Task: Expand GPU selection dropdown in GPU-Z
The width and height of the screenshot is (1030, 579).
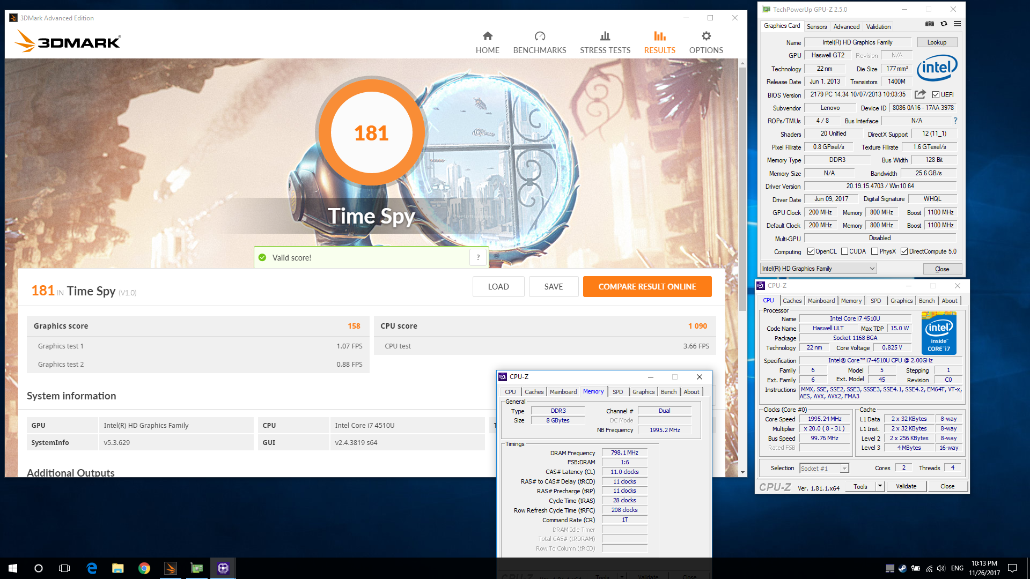Action: click(x=872, y=269)
